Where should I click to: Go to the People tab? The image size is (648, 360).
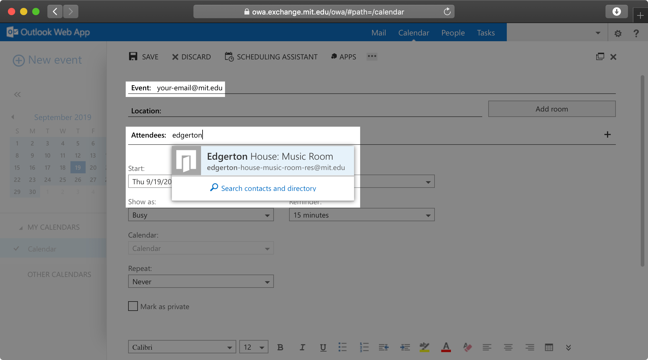coord(453,33)
